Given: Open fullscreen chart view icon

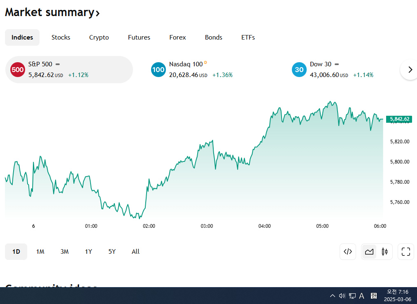Looking at the screenshot, I should [x=406, y=252].
